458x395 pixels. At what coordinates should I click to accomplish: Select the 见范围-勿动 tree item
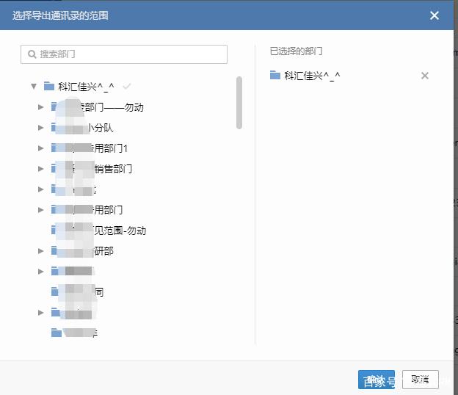point(99,231)
